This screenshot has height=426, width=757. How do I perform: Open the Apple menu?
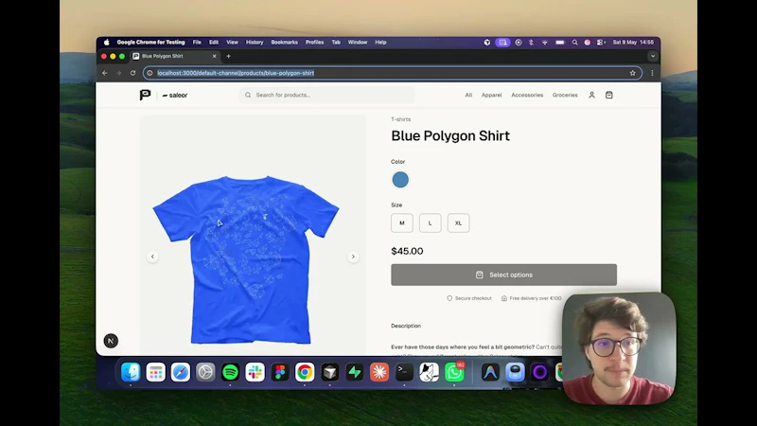click(106, 43)
